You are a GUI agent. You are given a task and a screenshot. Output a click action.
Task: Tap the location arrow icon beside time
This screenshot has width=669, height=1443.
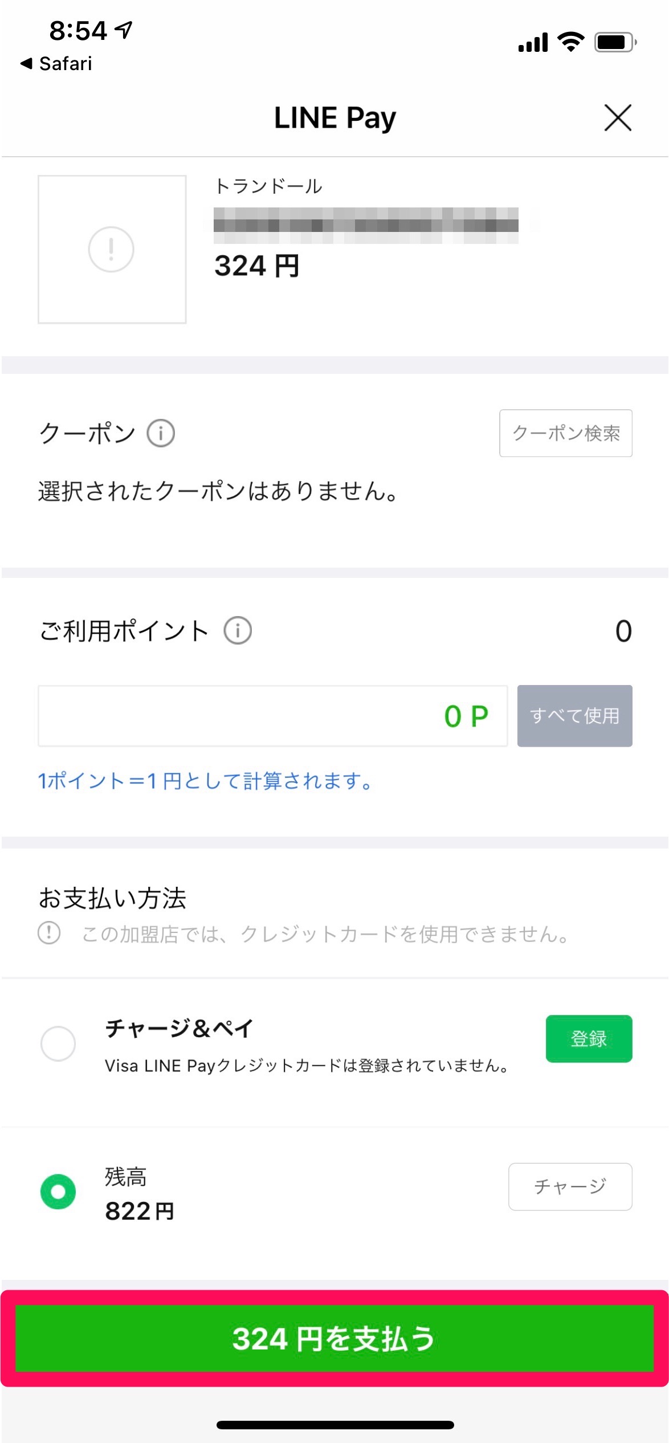(124, 29)
